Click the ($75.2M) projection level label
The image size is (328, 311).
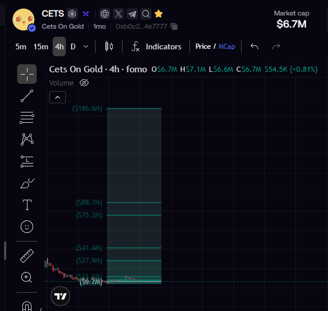(89, 215)
